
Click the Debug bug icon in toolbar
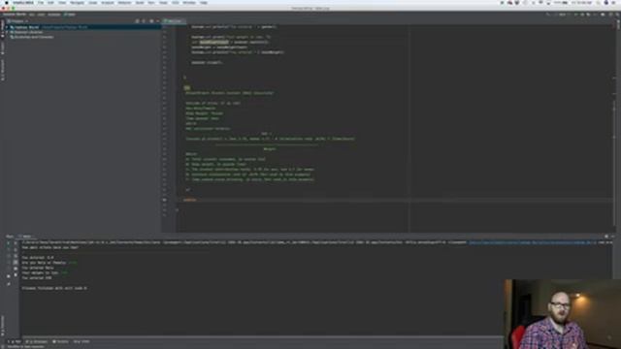582,15
